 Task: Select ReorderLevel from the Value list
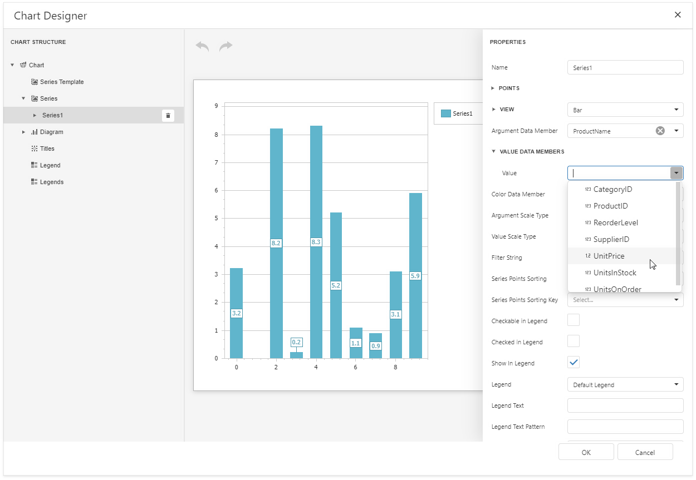(615, 222)
